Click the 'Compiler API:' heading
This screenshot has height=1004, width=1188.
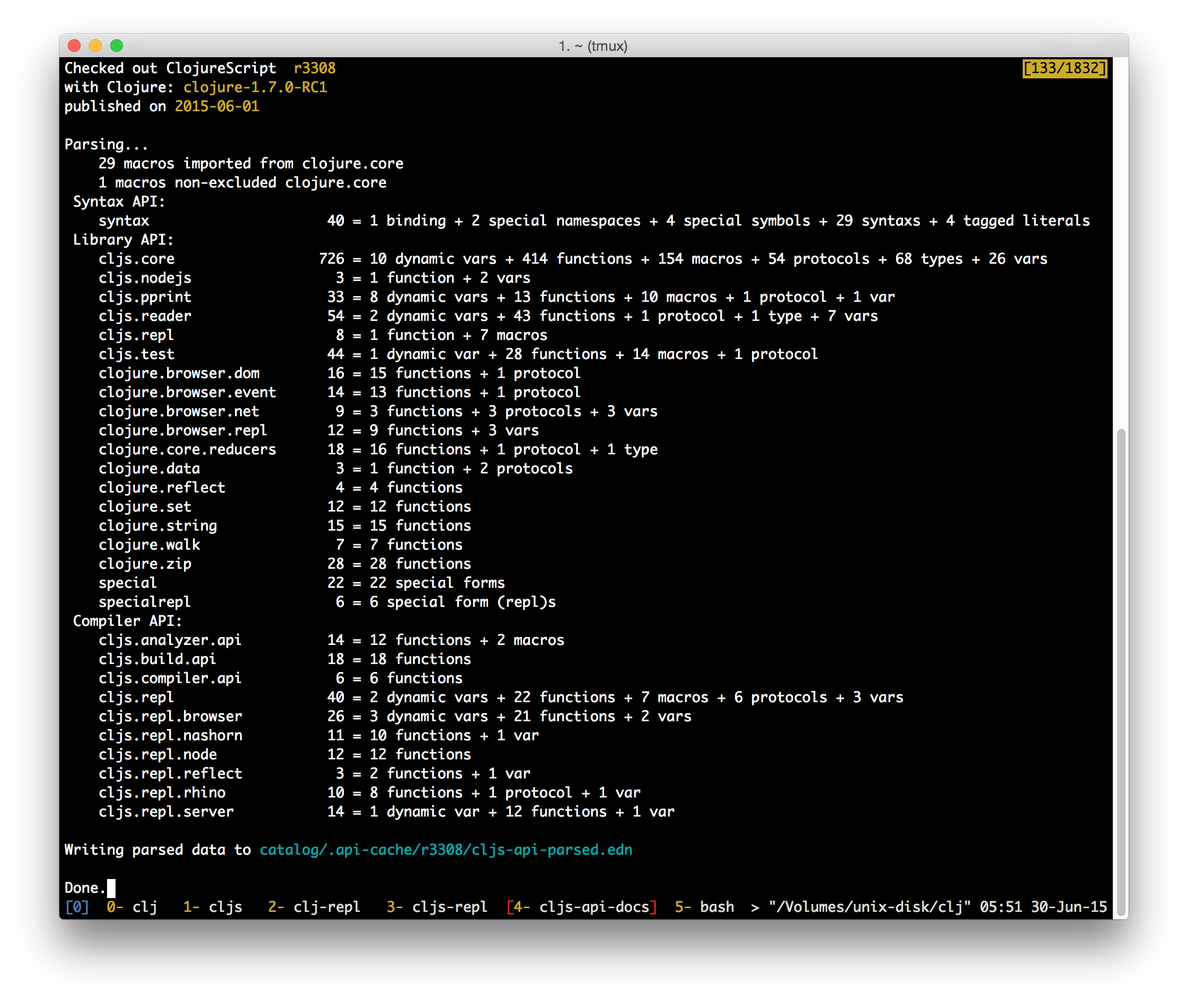coord(128,621)
